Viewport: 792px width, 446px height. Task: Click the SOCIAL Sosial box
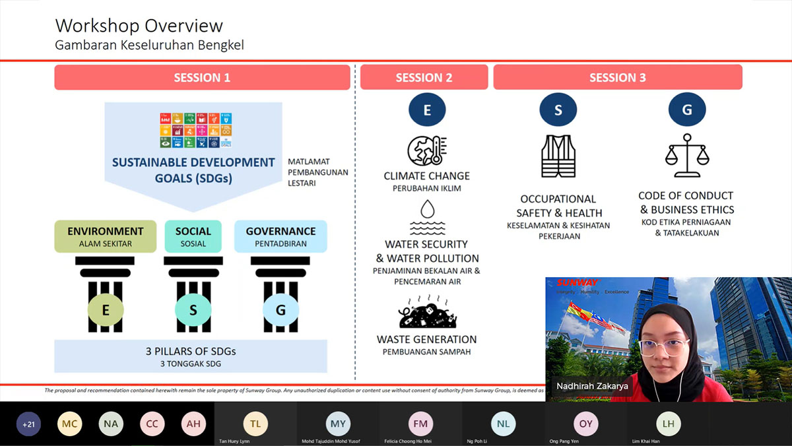pos(193,236)
